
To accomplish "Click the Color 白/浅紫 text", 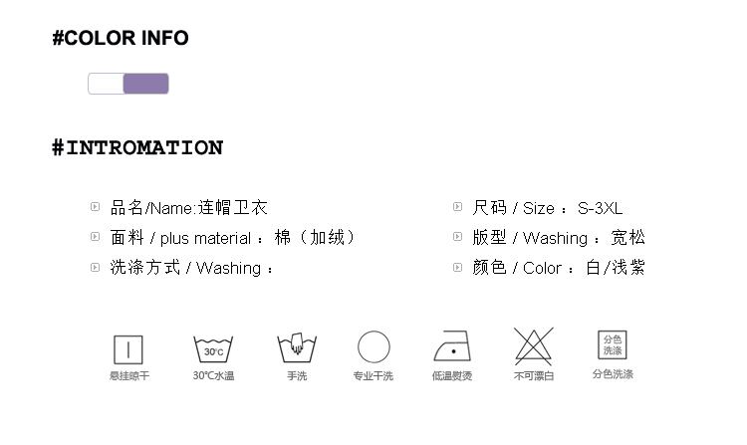I will pos(559,268).
